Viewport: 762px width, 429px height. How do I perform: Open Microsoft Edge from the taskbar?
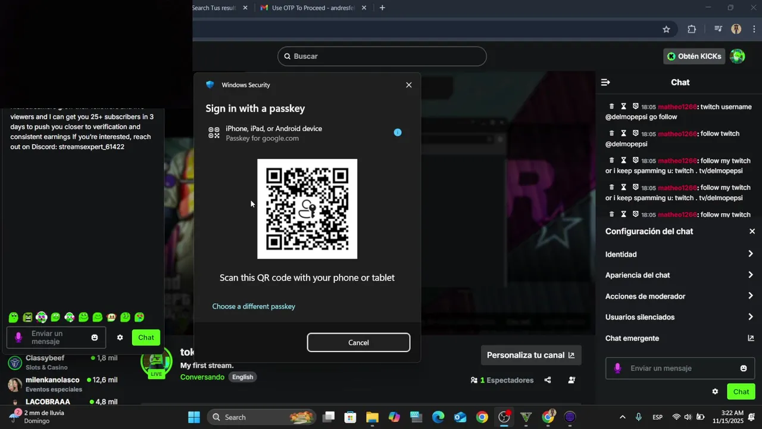(438, 417)
